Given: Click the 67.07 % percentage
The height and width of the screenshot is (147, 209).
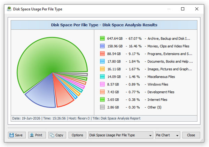Looking at the screenshot, I should click(x=135, y=39).
